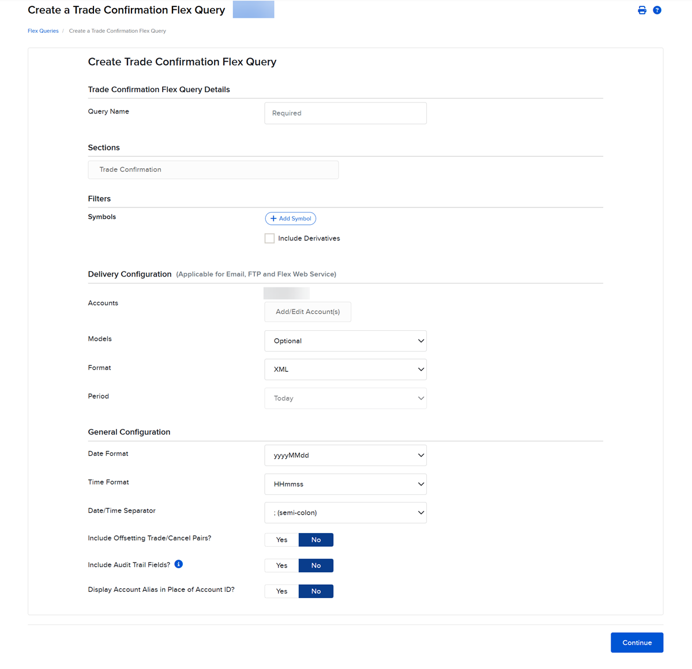Screen dimensions: 692x669
Task: Click the Continue button
Action: pos(637,642)
